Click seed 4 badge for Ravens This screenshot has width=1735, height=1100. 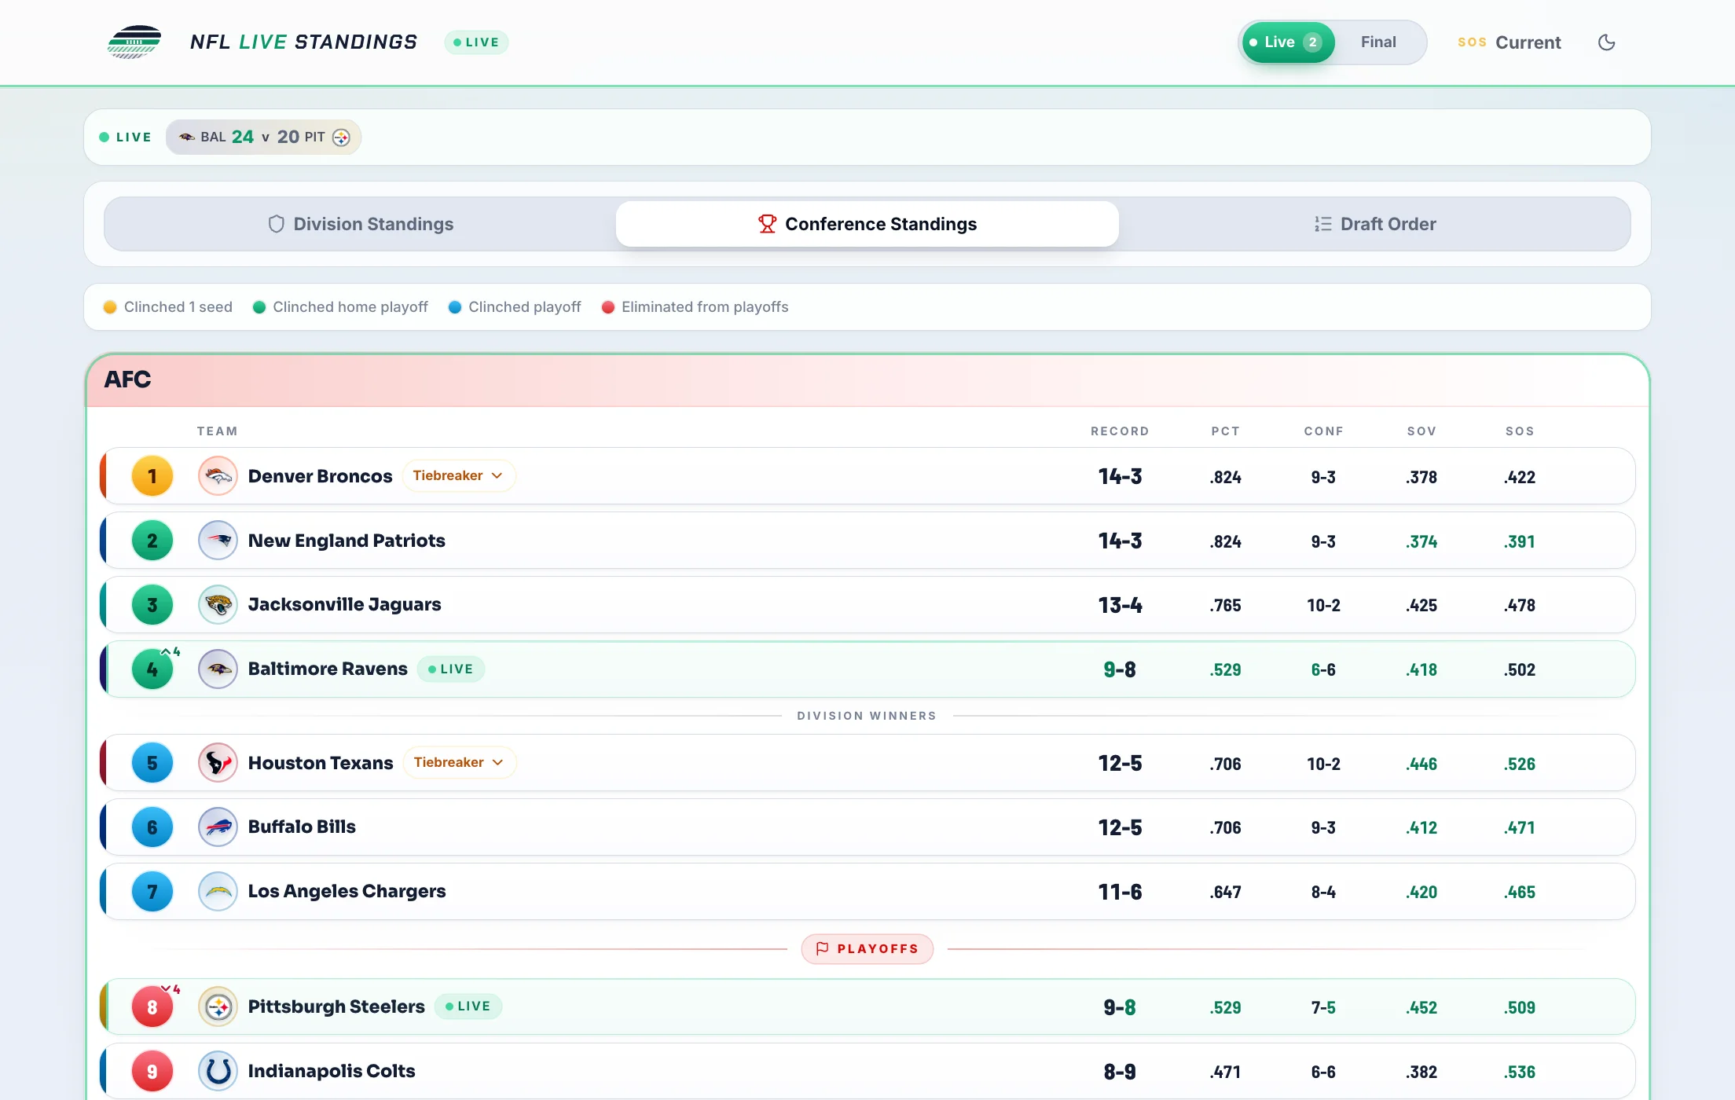pos(152,669)
